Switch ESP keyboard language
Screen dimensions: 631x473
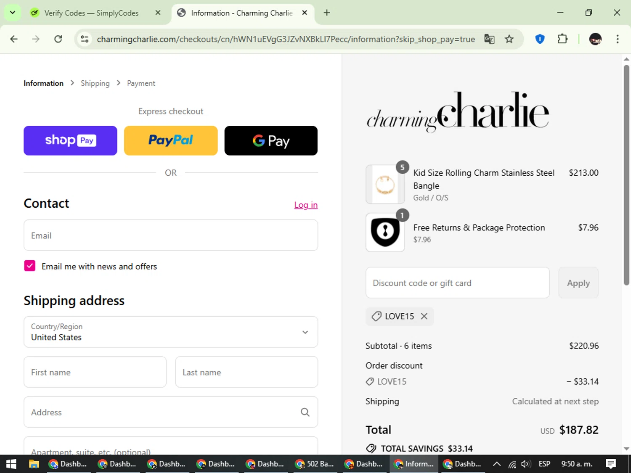(x=544, y=464)
